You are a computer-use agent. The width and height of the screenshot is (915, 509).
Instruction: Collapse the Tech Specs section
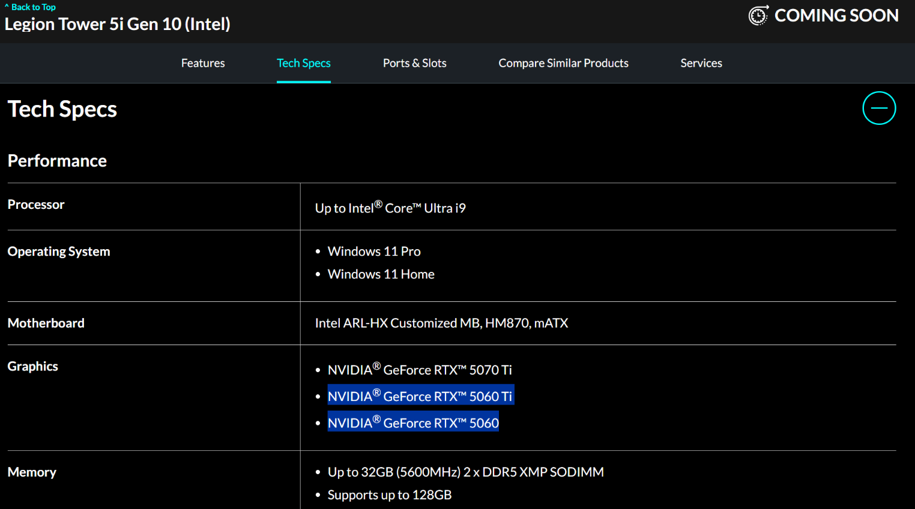tap(879, 108)
